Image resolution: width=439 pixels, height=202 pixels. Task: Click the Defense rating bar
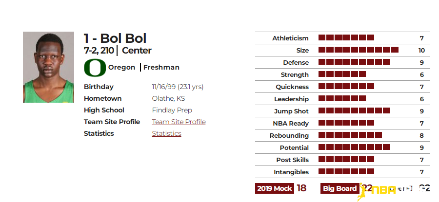tap(354, 62)
